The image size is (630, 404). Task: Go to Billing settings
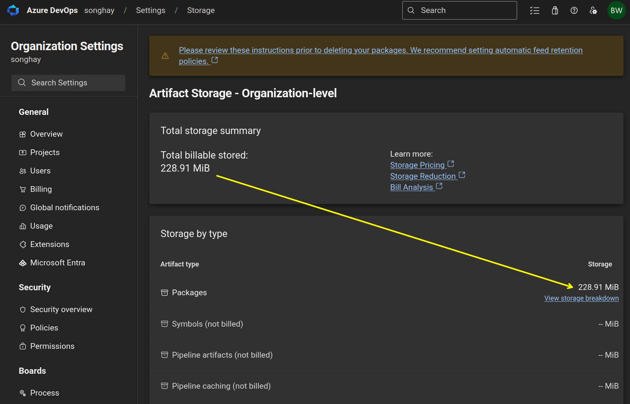click(x=41, y=189)
